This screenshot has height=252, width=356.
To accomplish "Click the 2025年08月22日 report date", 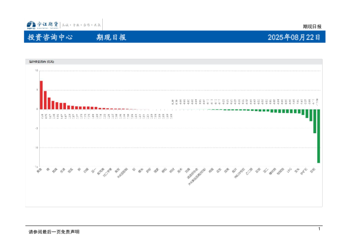I will click(x=294, y=37).
